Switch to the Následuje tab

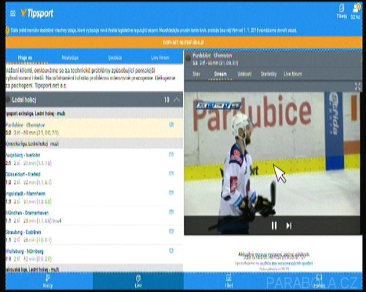[70, 58]
